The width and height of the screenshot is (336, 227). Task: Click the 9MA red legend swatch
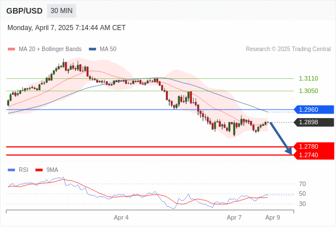39,170
